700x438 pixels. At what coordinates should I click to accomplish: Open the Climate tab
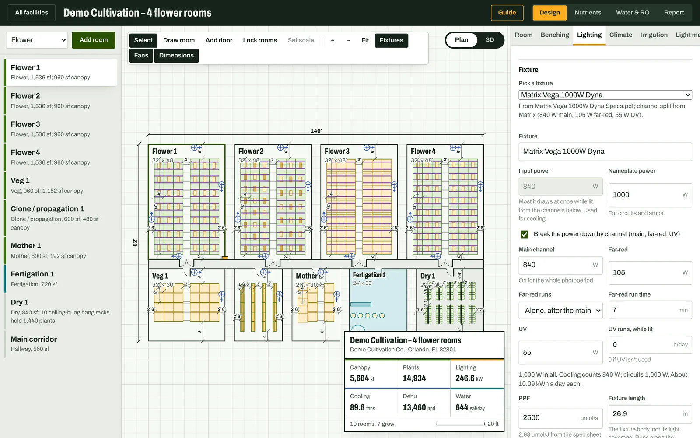coord(621,35)
